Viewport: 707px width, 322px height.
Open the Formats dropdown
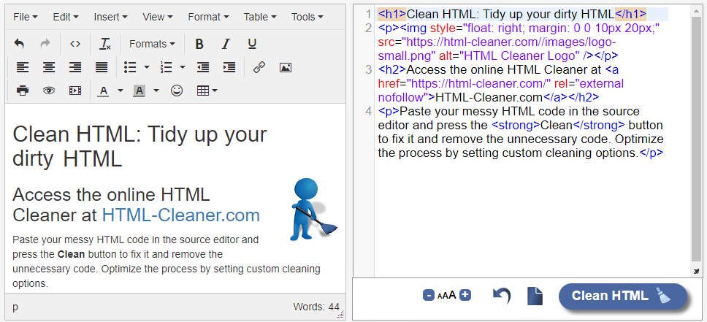[152, 44]
